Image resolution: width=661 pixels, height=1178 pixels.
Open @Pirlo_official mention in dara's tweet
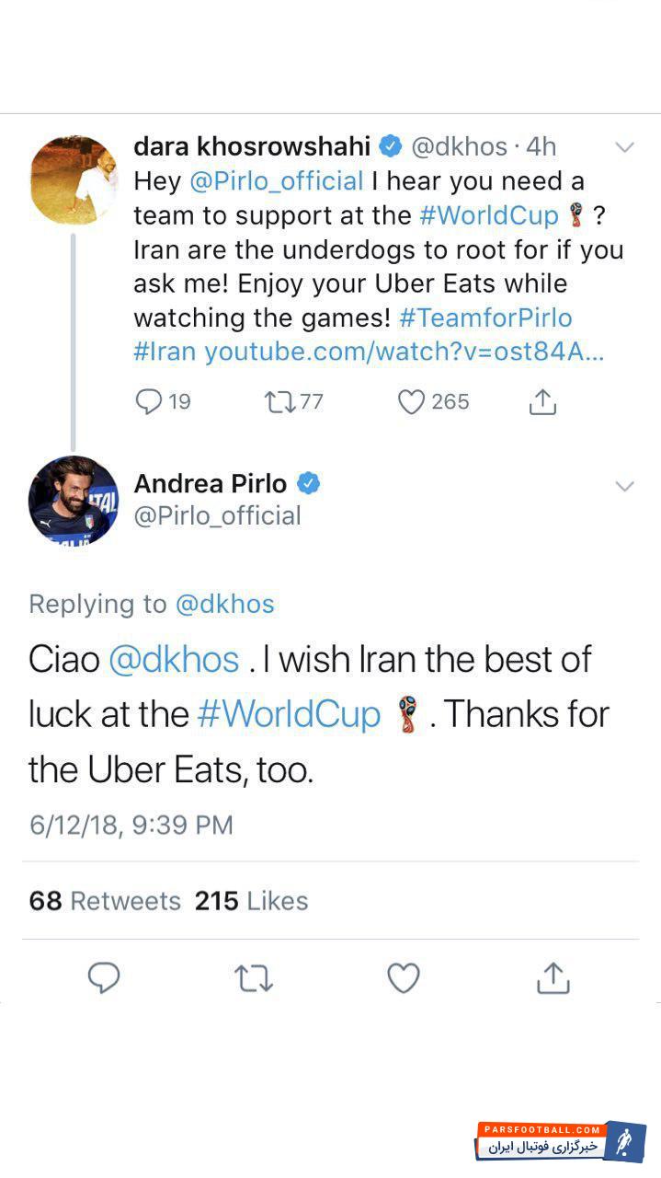click(277, 181)
